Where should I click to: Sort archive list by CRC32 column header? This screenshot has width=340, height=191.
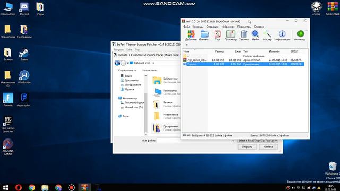[294, 51]
